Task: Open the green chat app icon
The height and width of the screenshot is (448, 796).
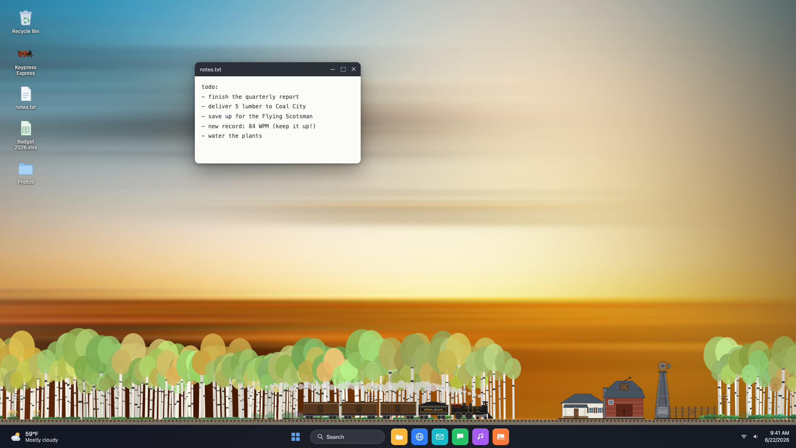Action: pyautogui.click(x=460, y=437)
